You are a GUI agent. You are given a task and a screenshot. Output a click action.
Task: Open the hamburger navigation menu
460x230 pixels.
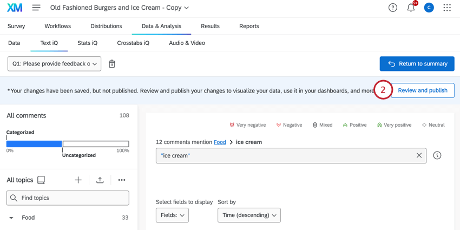[36, 8]
